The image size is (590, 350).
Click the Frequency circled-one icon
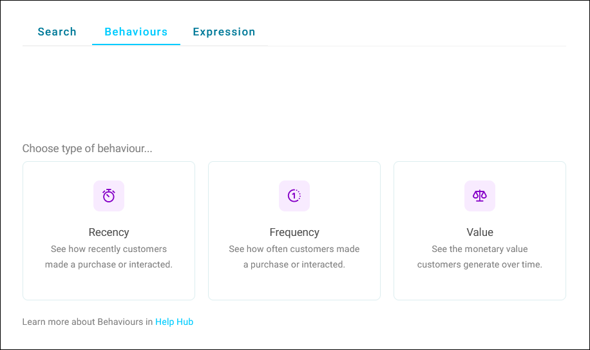coord(294,196)
